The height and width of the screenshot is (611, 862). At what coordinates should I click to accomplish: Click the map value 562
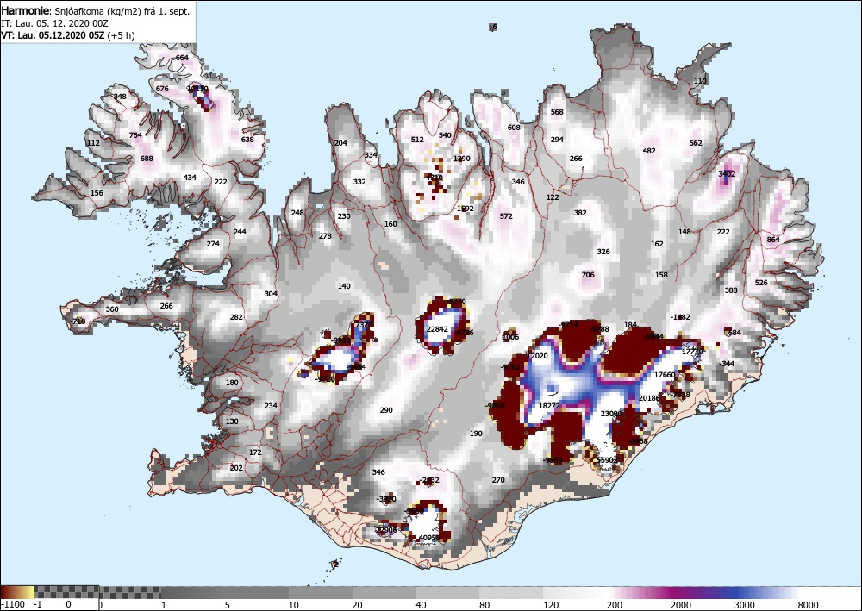coord(696,143)
